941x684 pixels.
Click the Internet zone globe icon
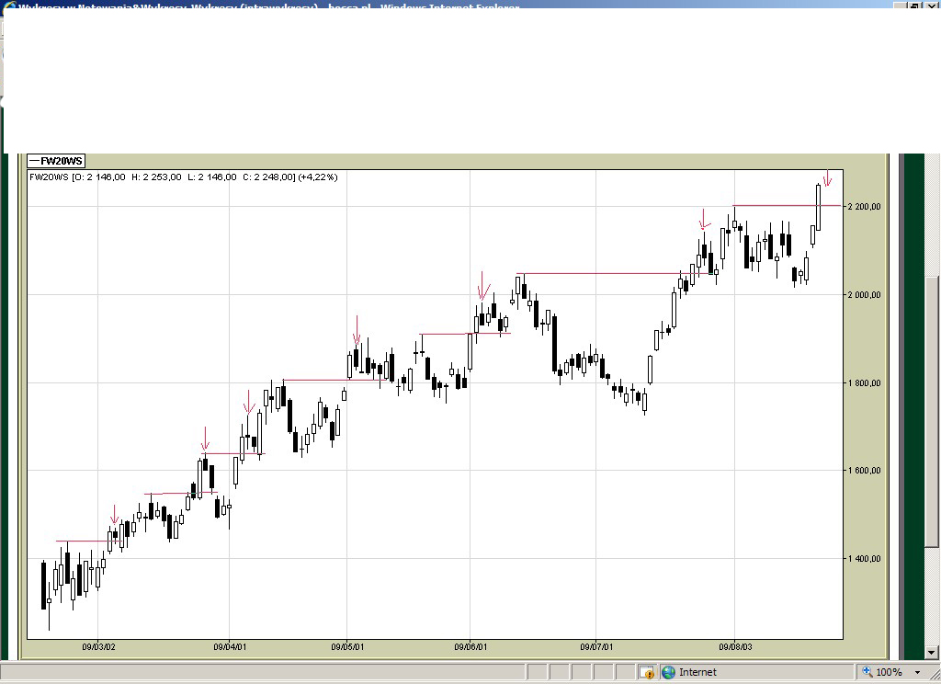[668, 672]
